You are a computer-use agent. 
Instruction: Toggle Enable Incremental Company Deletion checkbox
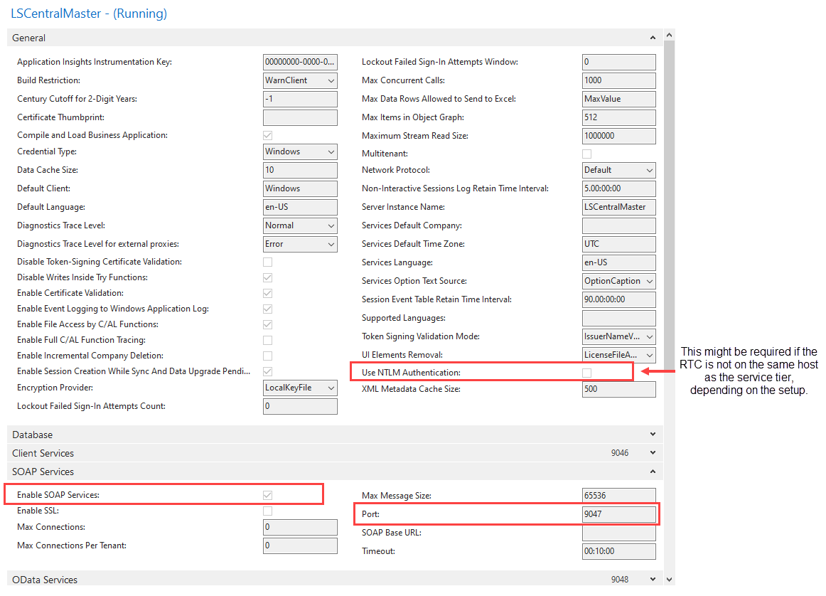pyautogui.click(x=267, y=356)
